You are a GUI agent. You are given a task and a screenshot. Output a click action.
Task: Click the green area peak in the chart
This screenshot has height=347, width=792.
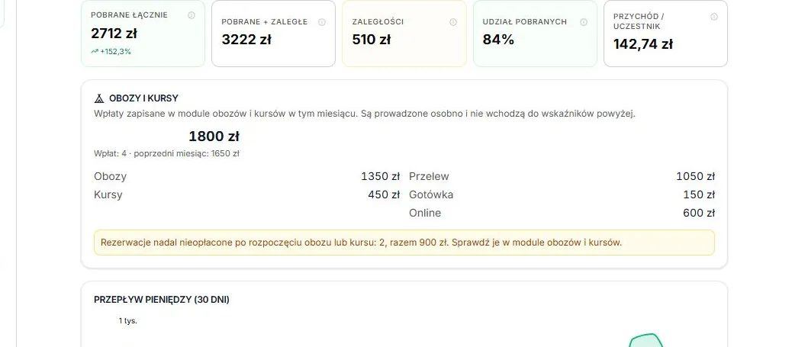click(x=646, y=339)
